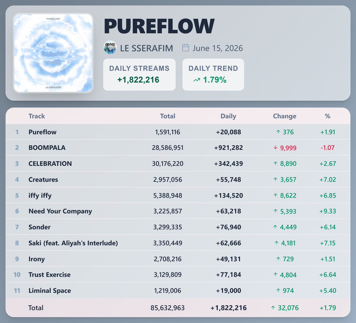Click the 32,076 total change value
Image resolution: width=356 pixels, height=323 pixels.
288,308
